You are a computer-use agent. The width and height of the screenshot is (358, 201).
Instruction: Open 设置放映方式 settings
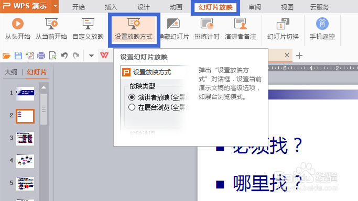point(134,30)
